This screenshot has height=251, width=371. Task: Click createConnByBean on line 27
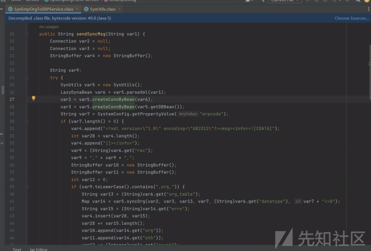pyautogui.click(x=113, y=99)
